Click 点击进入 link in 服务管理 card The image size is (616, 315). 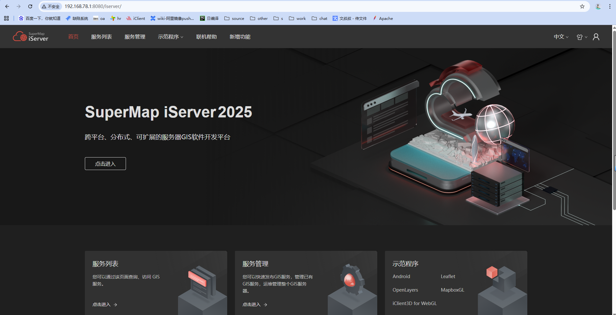click(255, 304)
